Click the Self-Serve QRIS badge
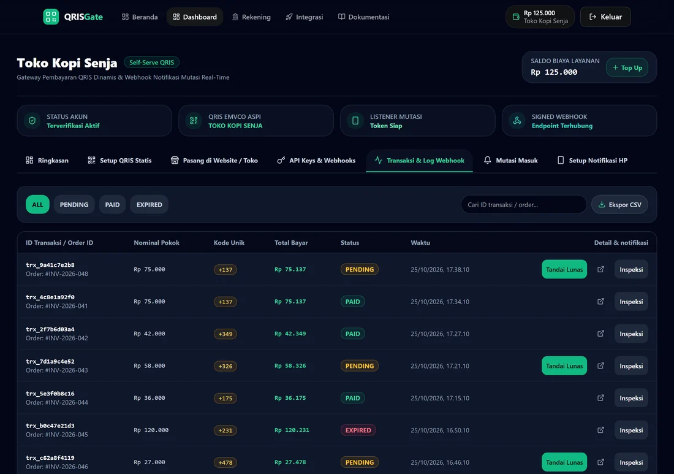674x474 pixels. click(x=151, y=63)
